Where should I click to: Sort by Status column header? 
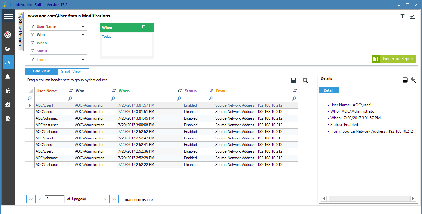coord(191,91)
